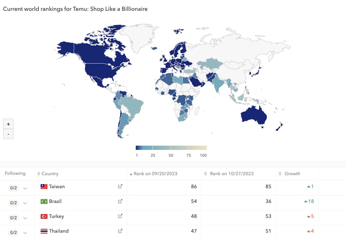Click the Taiwan flag icon
Screen dimensions: 346x239
coord(44,187)
